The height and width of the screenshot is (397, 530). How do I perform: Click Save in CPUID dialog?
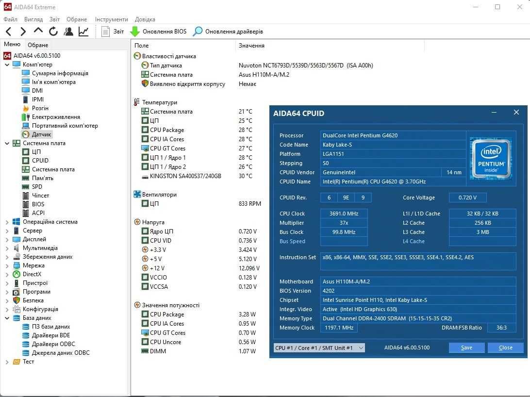click(466, 347)
